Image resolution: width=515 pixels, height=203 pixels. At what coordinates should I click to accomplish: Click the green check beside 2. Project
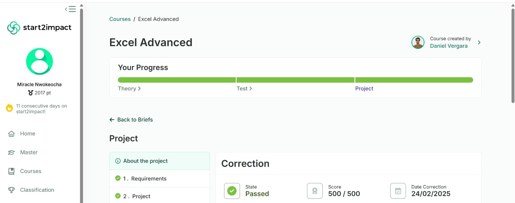pos(118,196)
